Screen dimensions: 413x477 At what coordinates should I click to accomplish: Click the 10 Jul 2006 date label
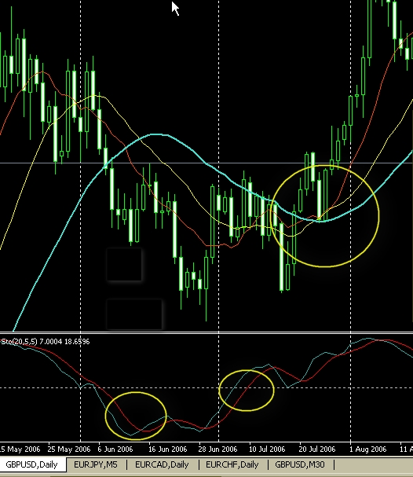point(267,449)
